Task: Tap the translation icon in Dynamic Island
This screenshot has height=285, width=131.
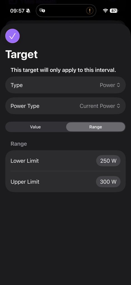Action: (x=42, y=11)
